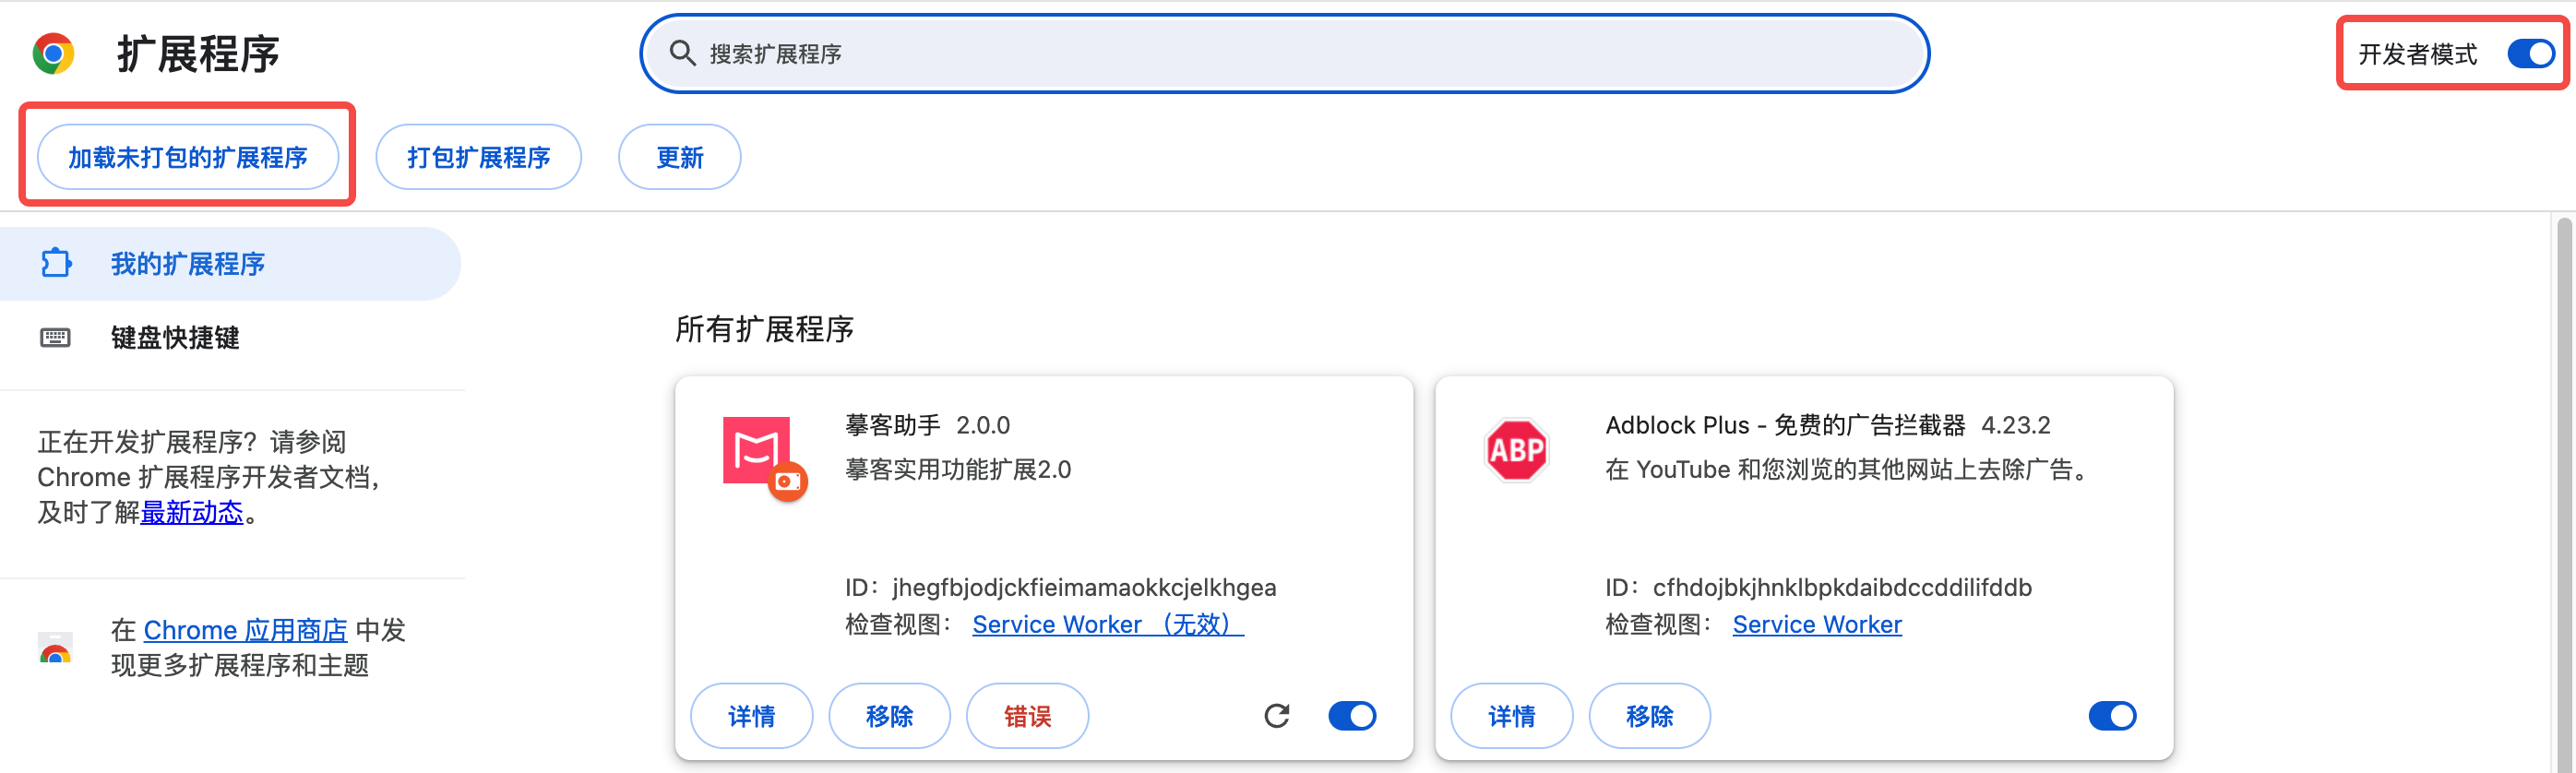2576x773 pixels.
Task: Click the 所有扩展程序 heading
Action: (764, 329)
